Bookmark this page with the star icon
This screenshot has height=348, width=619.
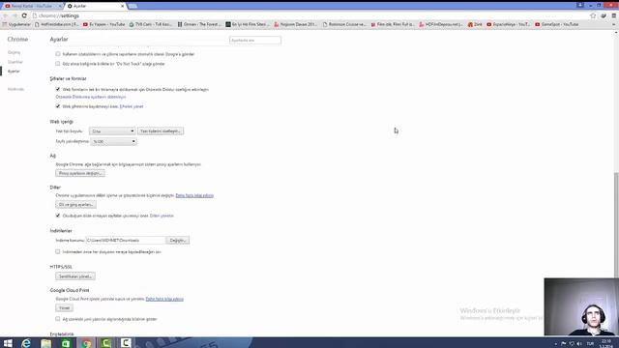tap(593, 15)
